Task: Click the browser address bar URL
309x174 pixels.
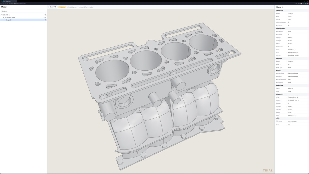Action: point(17,4)
